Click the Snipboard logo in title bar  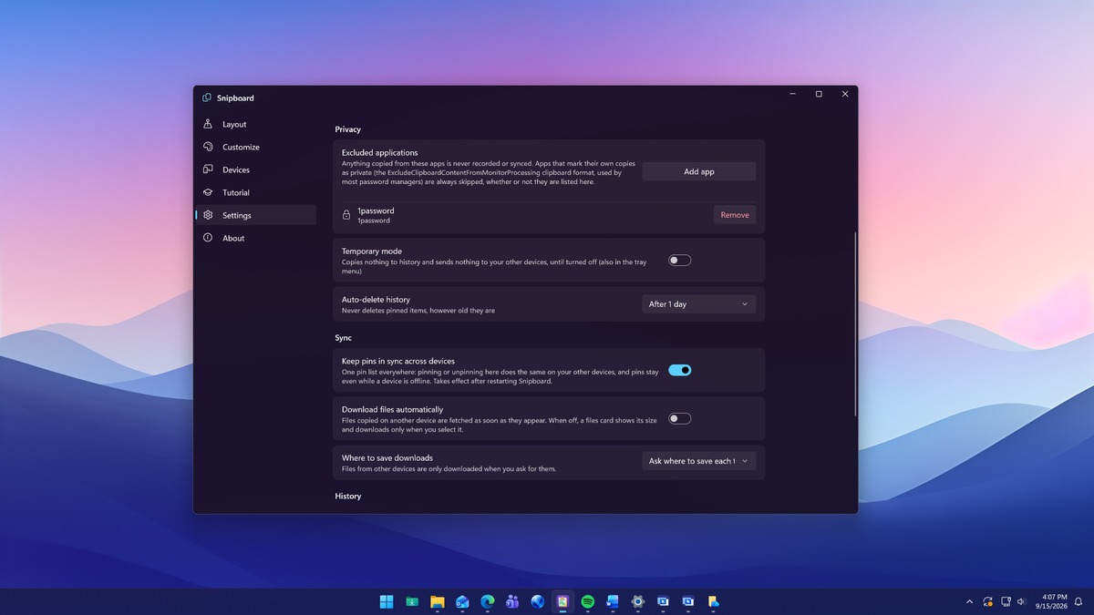[207, 97]
